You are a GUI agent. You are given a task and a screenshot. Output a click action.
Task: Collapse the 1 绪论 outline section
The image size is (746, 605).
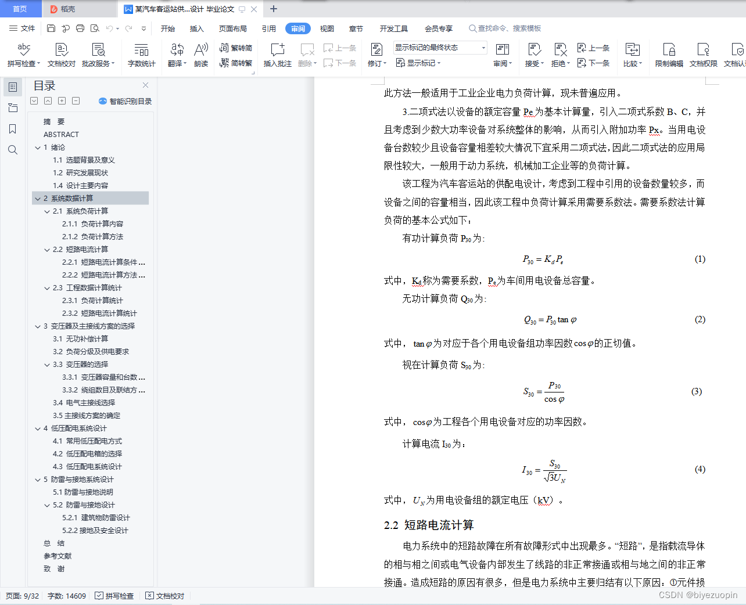[x=38, y=147]
